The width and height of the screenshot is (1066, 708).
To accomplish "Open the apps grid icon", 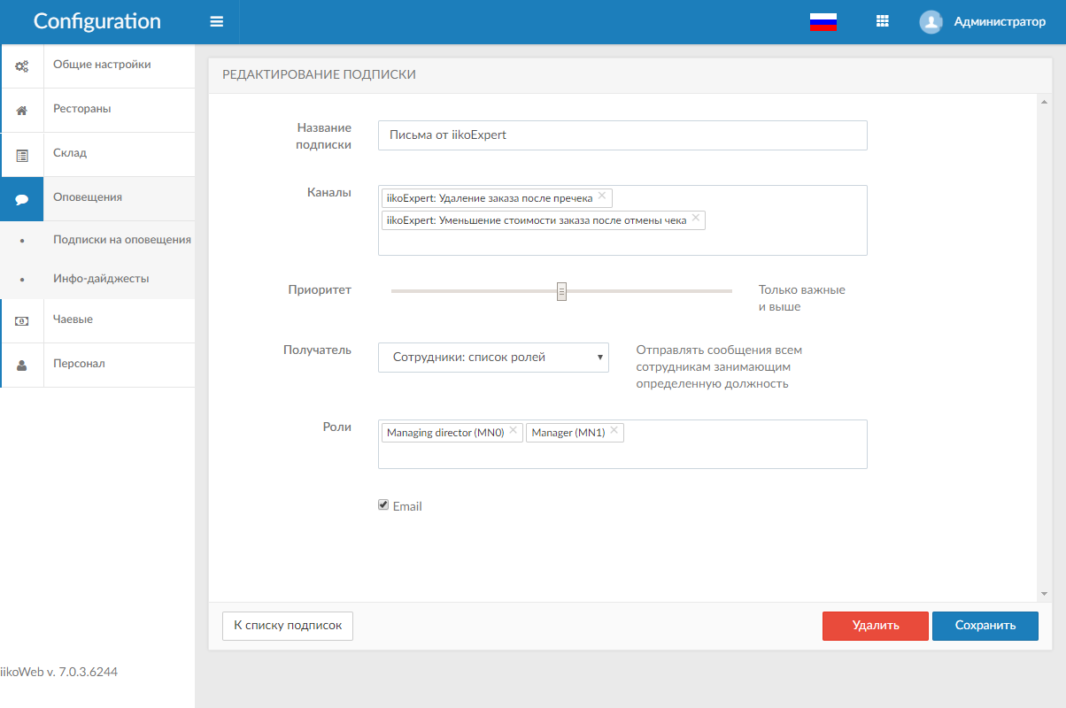I will pyautogui.click(x=882, y=22).
